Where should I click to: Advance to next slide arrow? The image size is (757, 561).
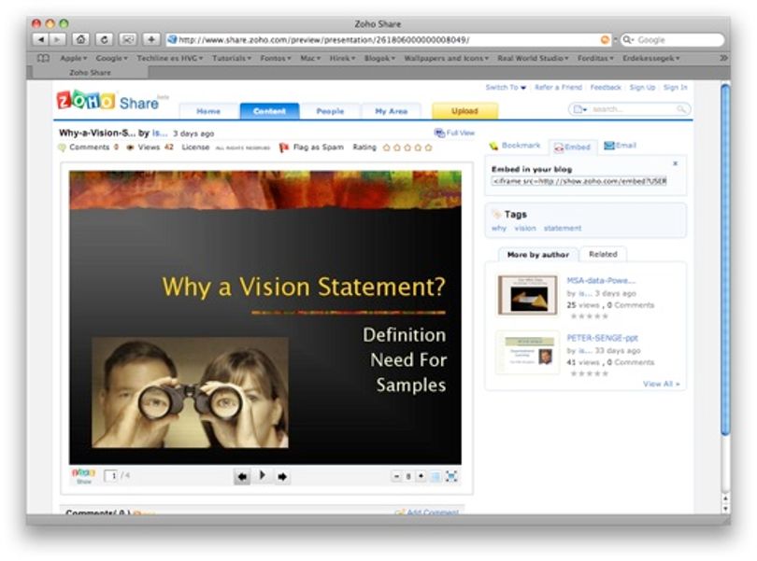click(x=282, y=477)
